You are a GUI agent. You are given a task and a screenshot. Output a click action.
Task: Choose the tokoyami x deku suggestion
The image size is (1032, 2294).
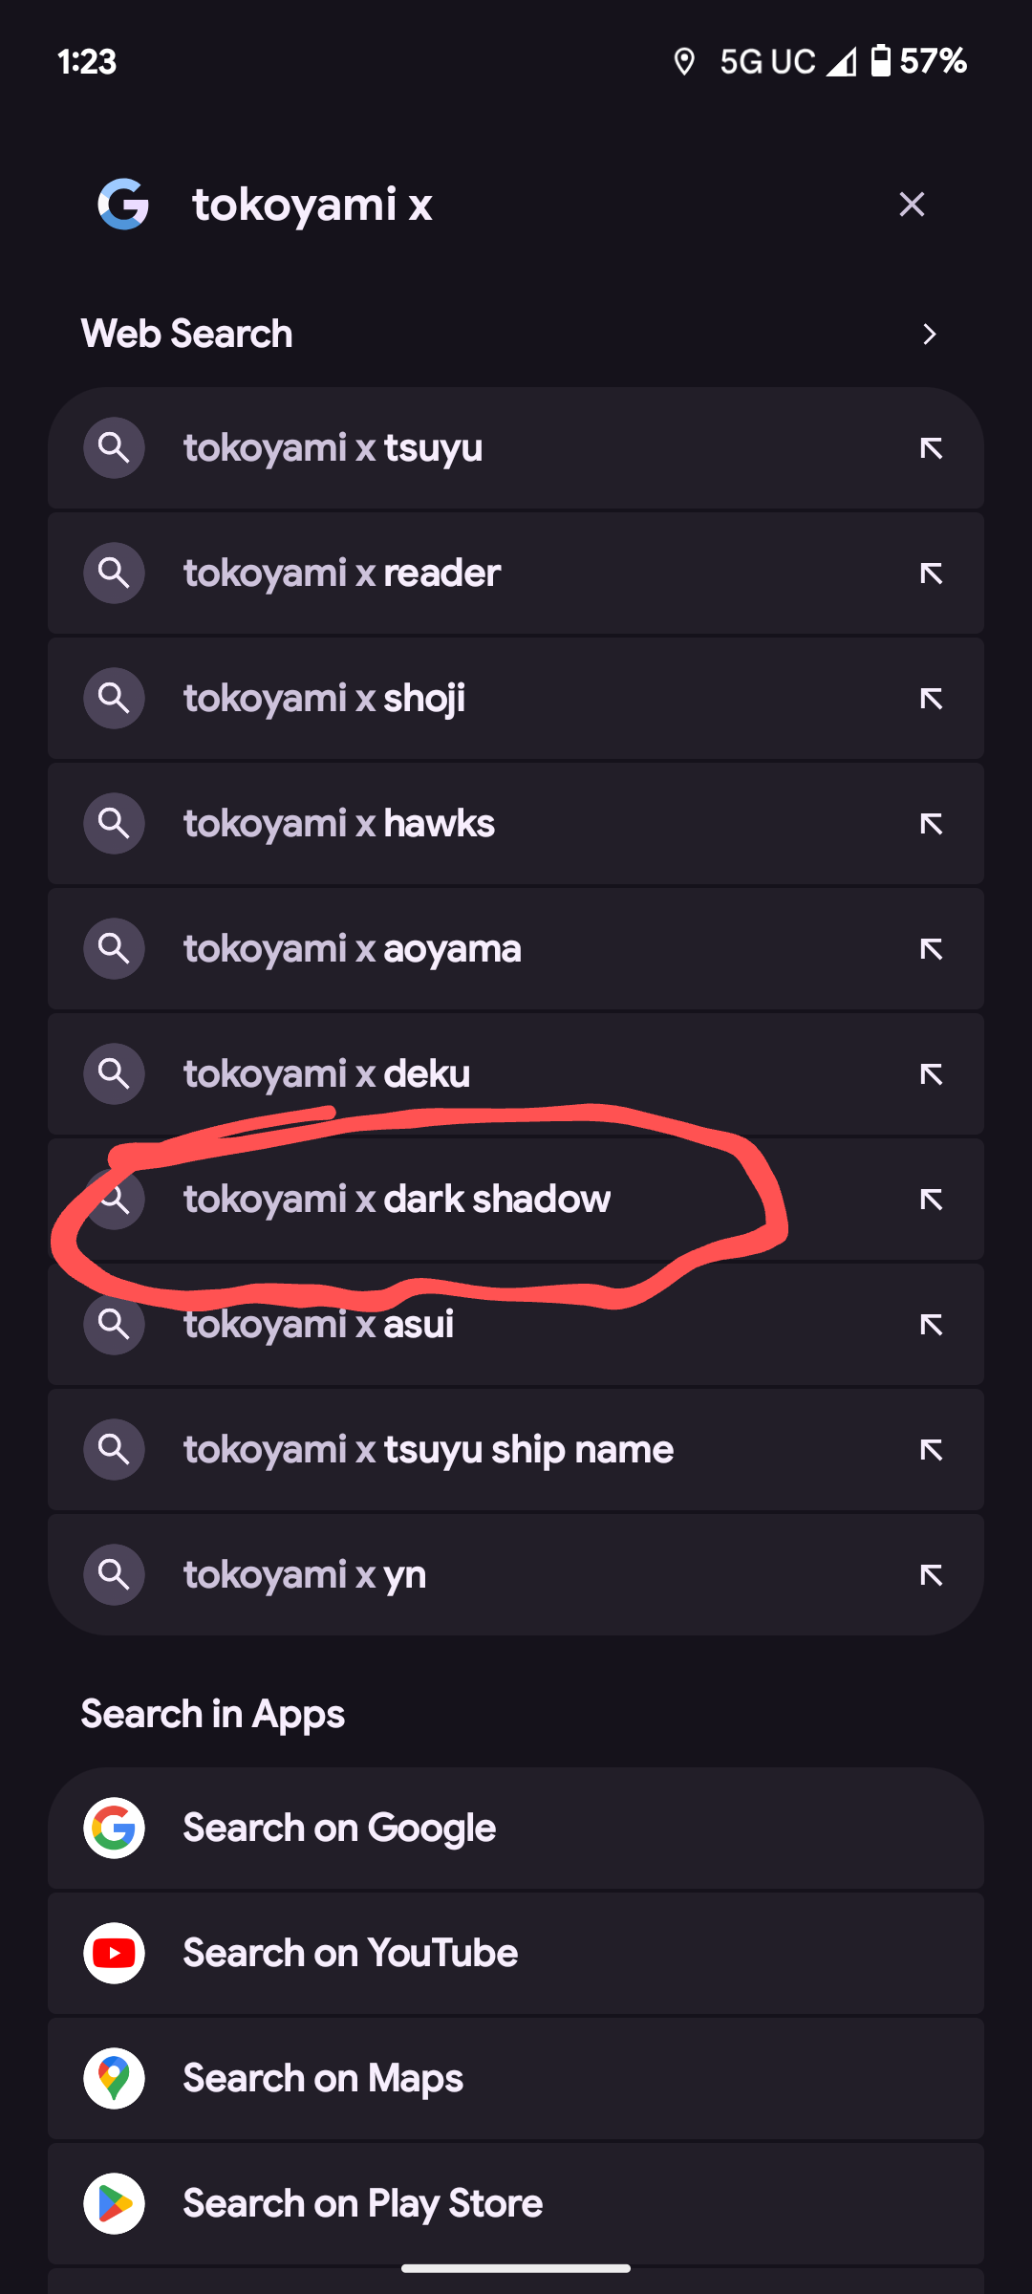click(516, 1074)
